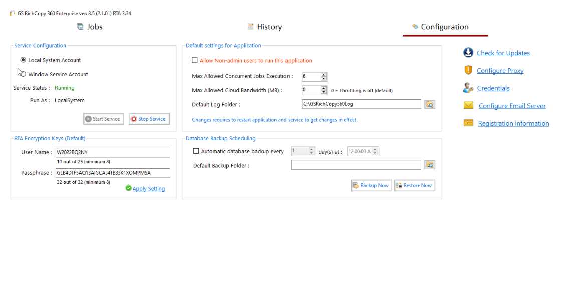Click the LocalSystem Run As value
The image size is (573, 286).
point(70,100)
